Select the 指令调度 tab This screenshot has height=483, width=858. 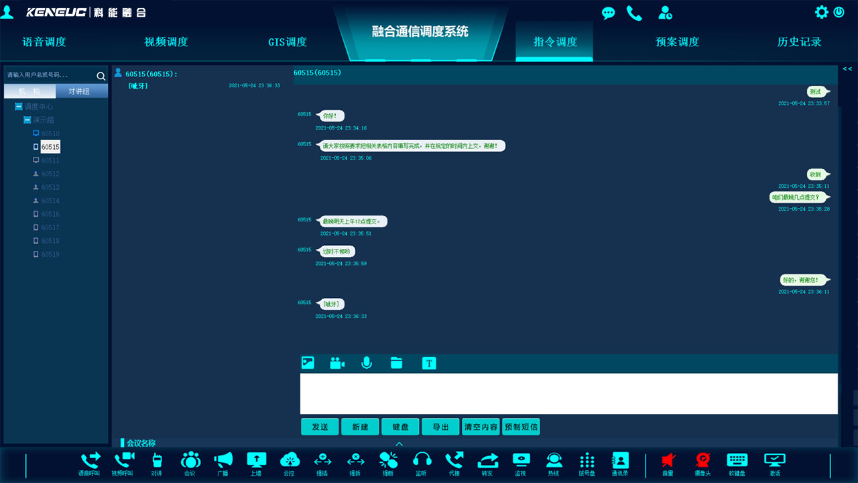click(555, 42)
